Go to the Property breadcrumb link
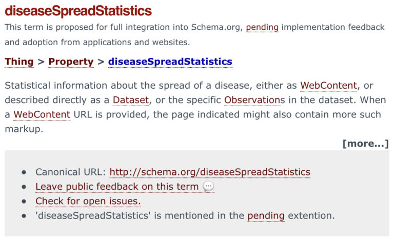394x240 pixels. tap(71, 62)
